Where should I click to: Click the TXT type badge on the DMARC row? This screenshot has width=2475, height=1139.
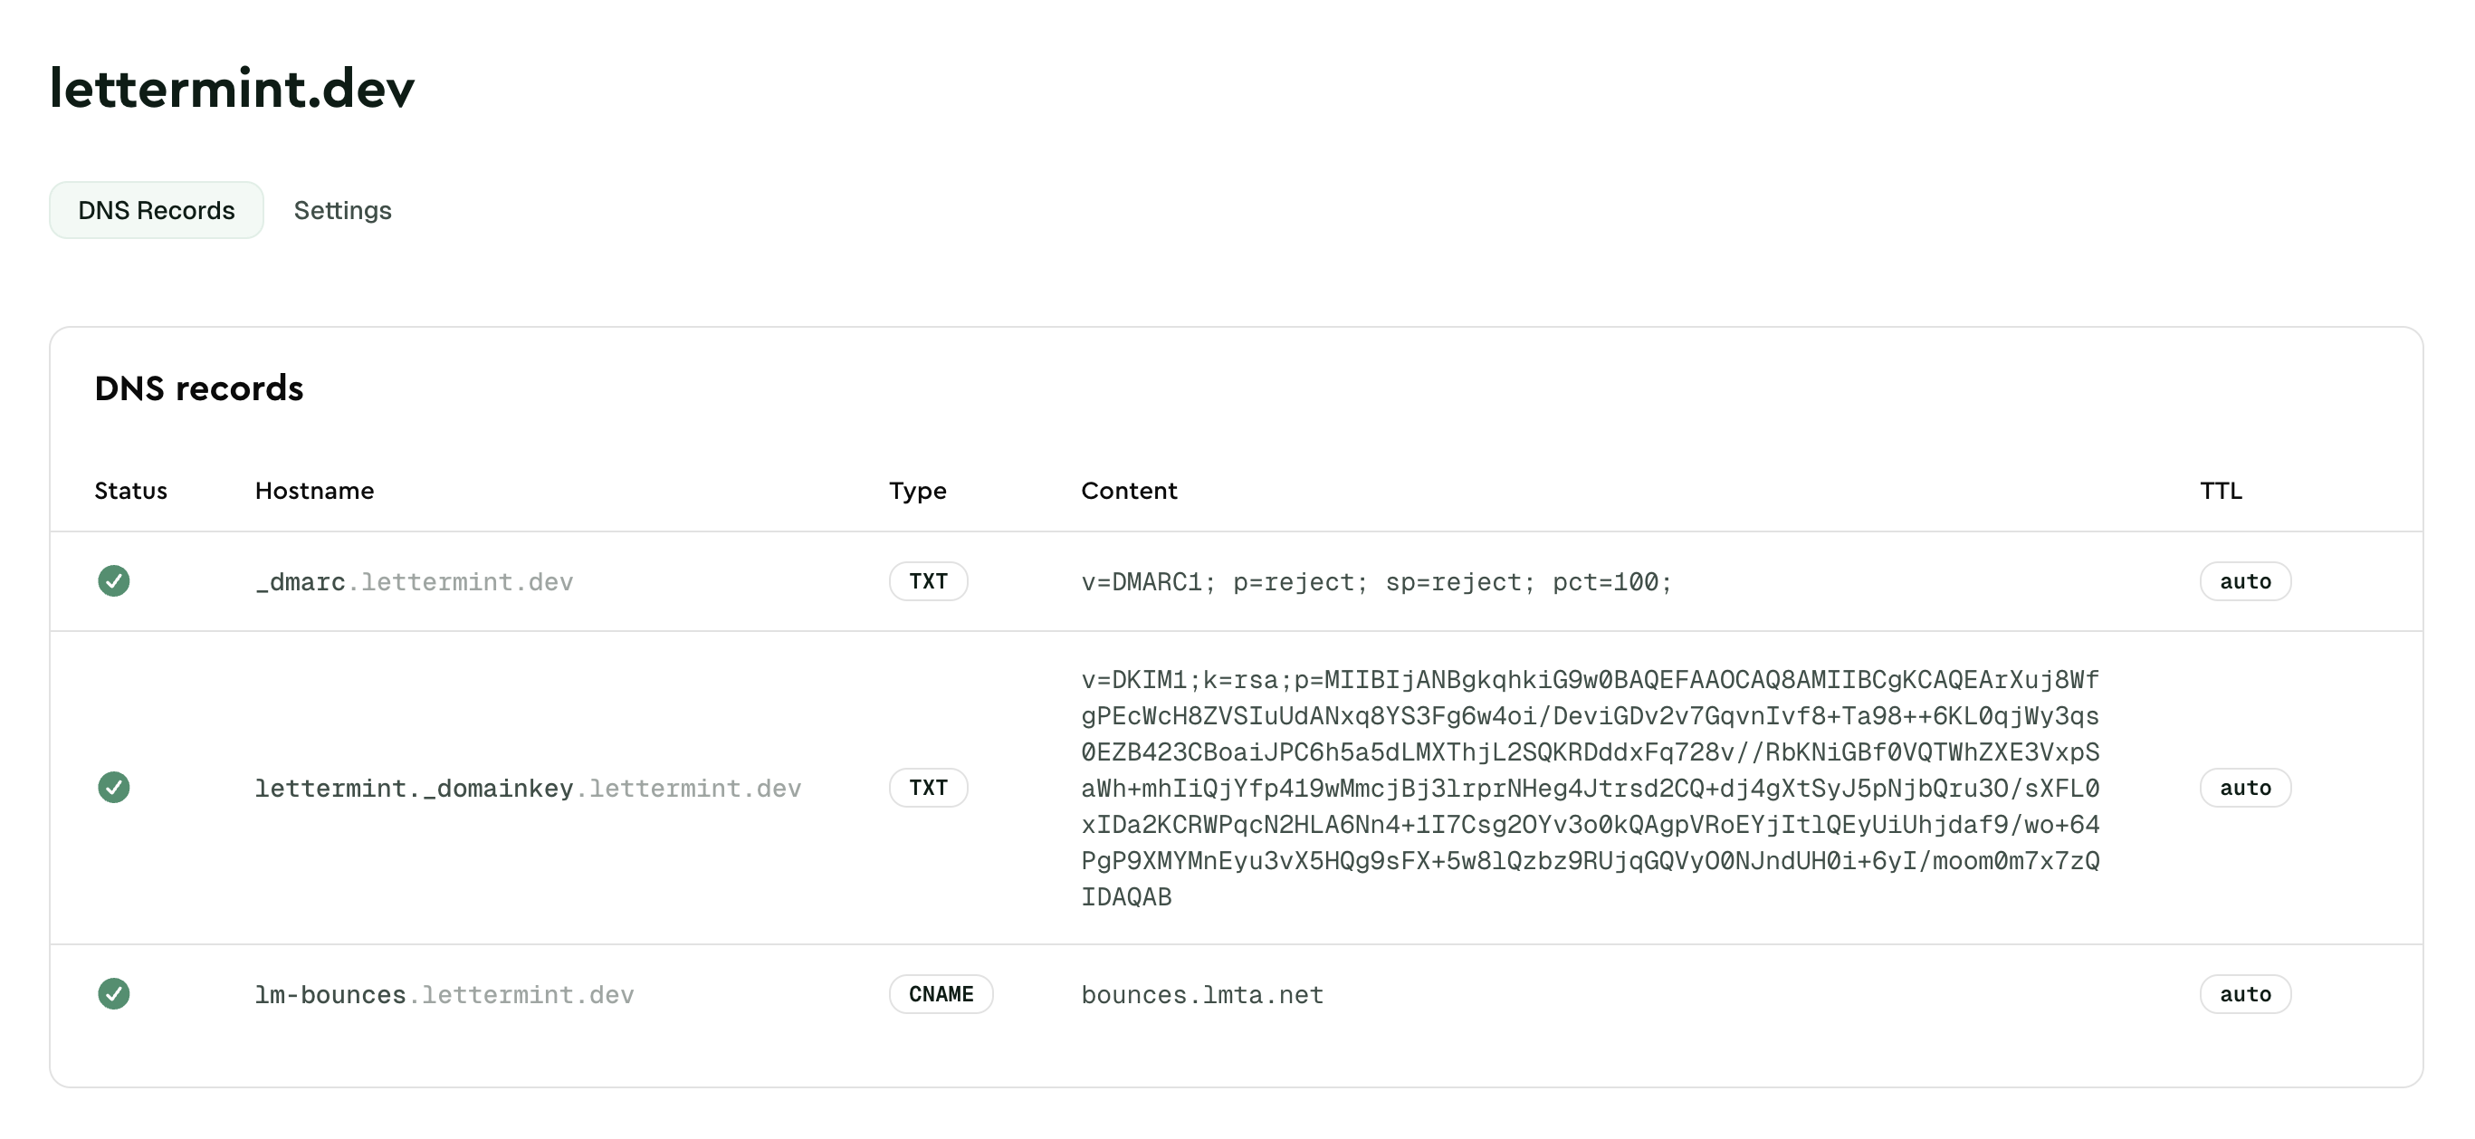927,580
